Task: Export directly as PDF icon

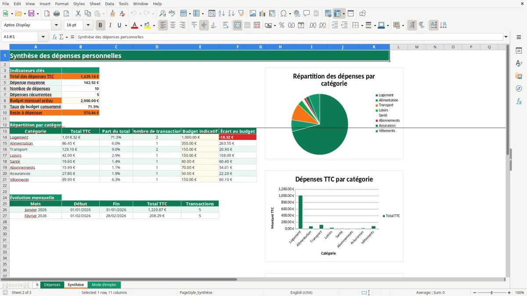Action: (x=47, y=14)
